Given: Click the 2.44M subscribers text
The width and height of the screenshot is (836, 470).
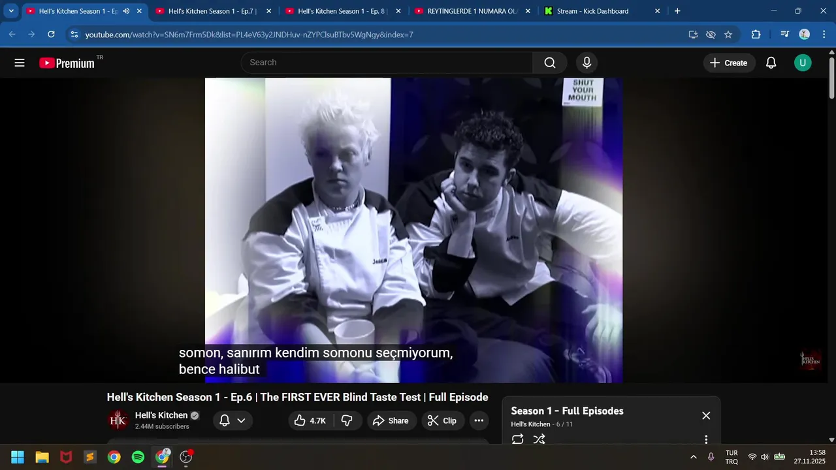Looking at the screenshot, I should coord(162,426).
